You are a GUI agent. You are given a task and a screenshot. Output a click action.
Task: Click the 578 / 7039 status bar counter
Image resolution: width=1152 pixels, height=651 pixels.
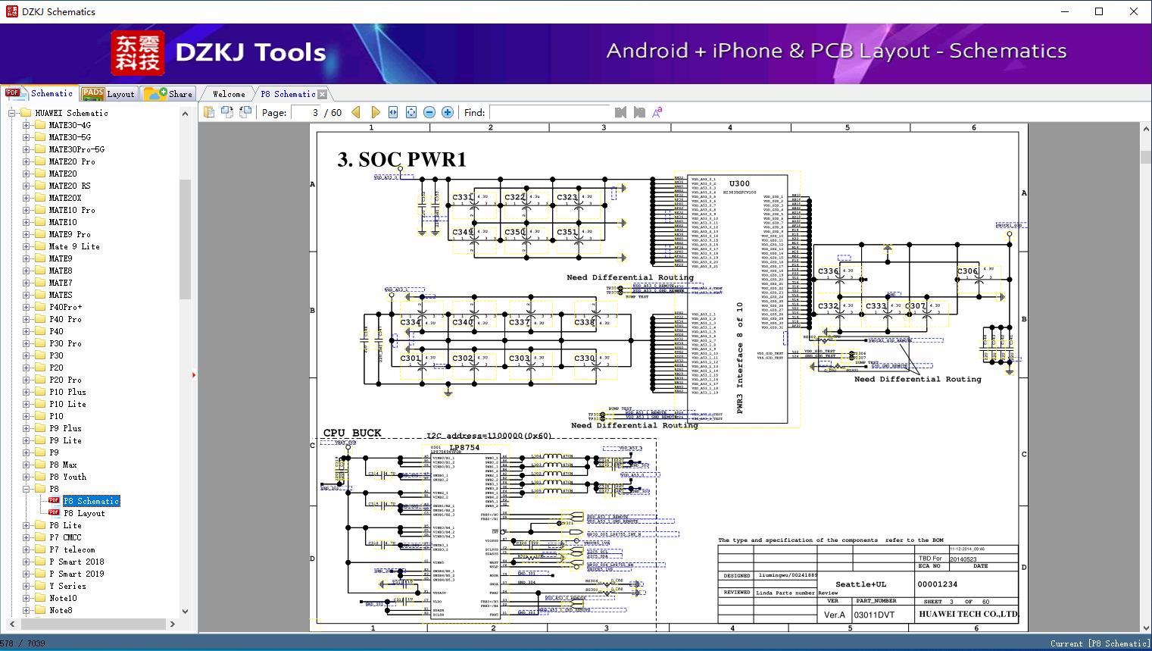coord(23,643)
